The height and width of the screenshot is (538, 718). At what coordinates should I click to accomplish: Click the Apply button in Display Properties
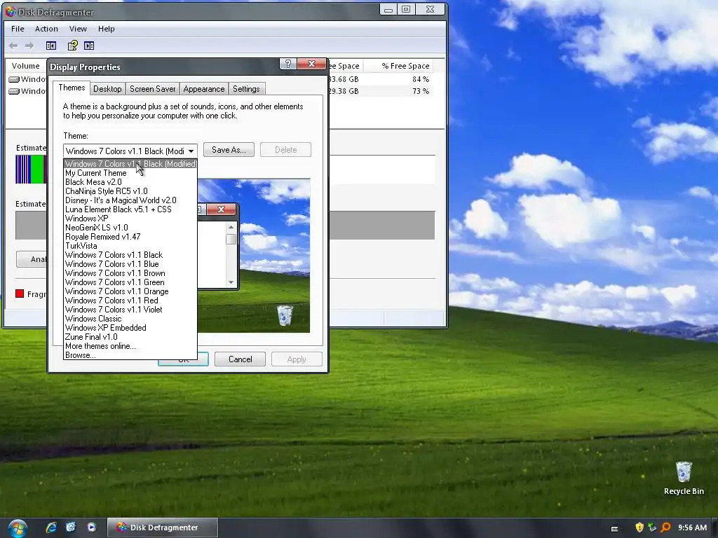point(297,359)
